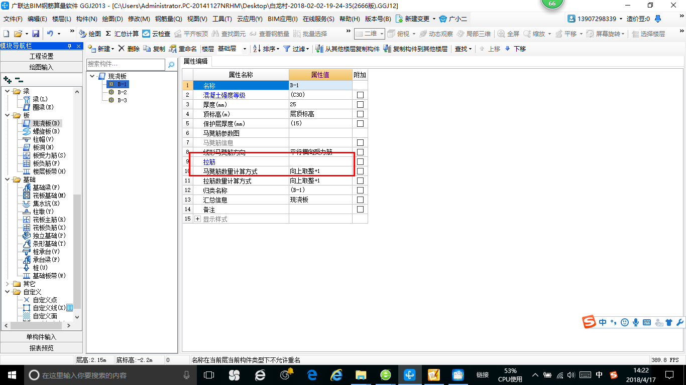
Task: Toggle checkbox for 保护层厚度(mm) row
Action: click(360, 124)
